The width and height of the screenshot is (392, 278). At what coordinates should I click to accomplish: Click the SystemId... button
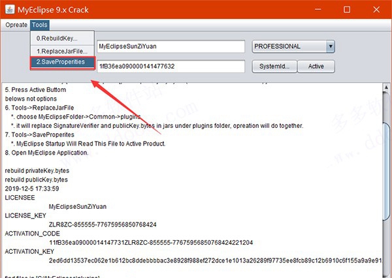pos(274,67)
